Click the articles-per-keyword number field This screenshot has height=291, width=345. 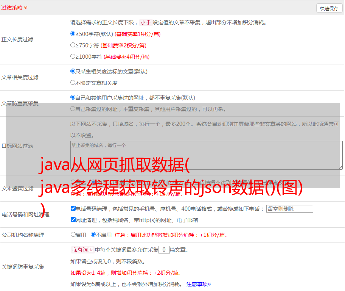pyautogui.click(x=164, y=250)
